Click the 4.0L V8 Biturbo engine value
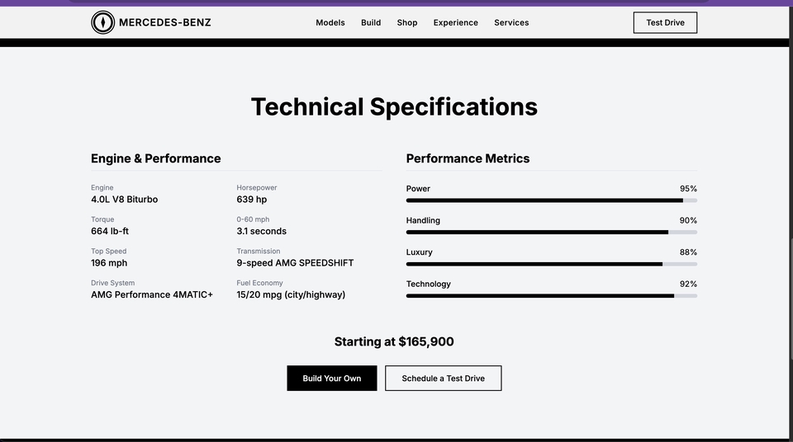Screen dimensions: 793x442 [125, 200]
